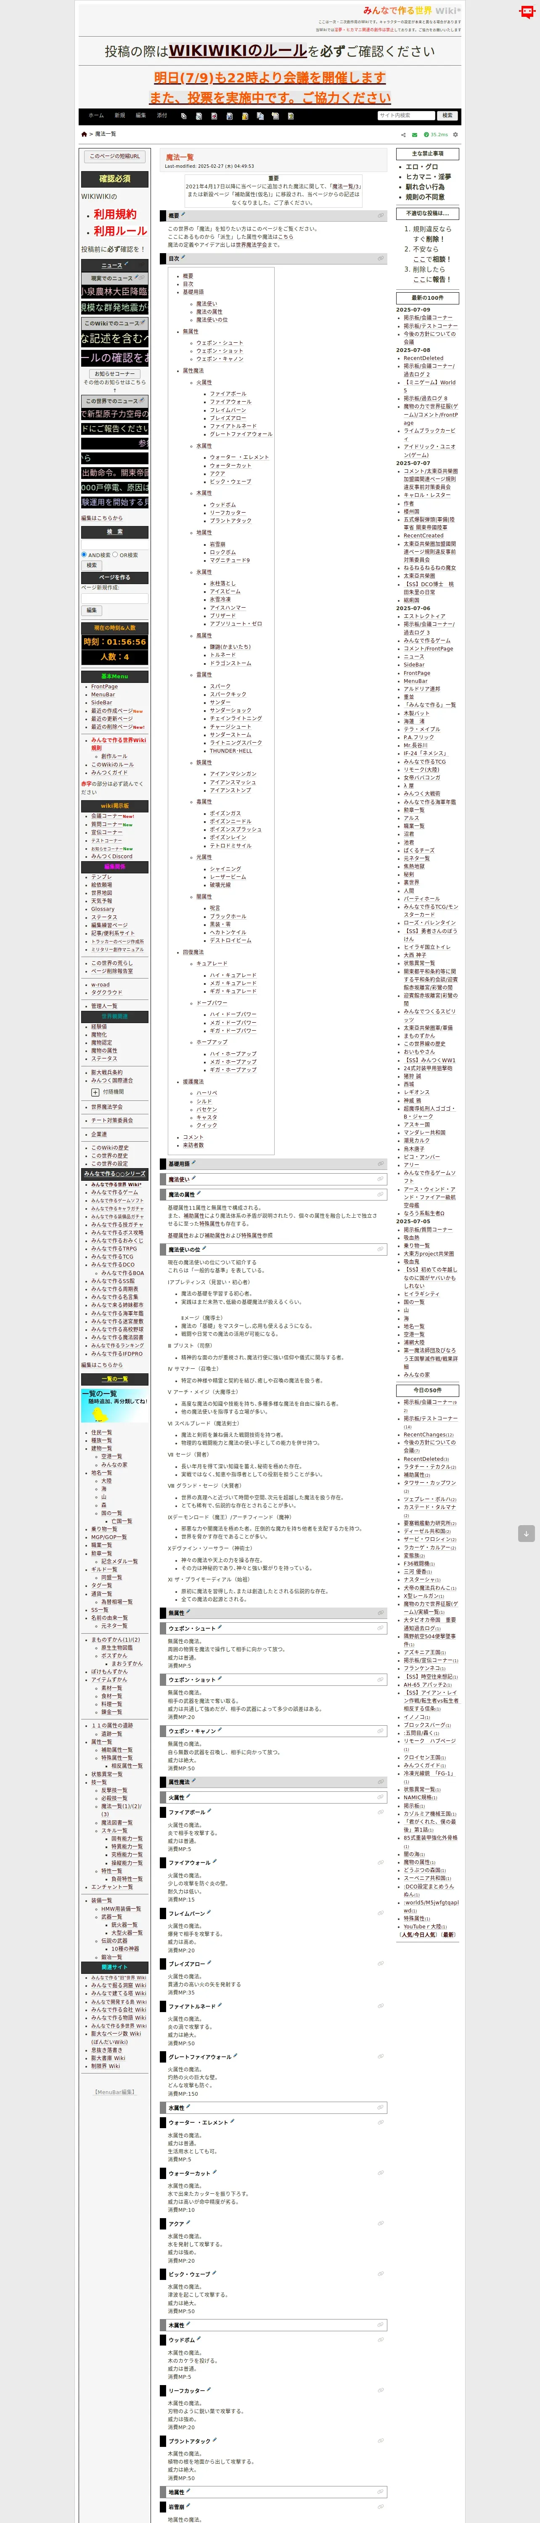Focus the サイト内検索 field in the nav bar
This screenshot has width=540, height=2523.
coord(407,116)
